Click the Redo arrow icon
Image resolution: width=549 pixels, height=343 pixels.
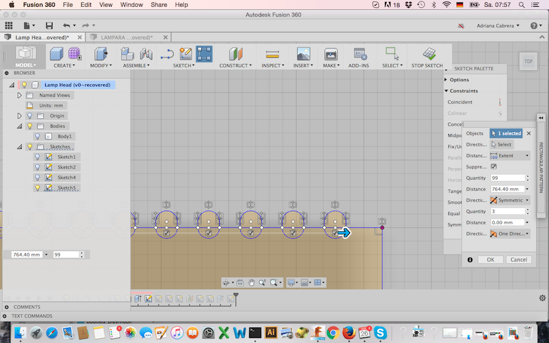click(85, 25)
